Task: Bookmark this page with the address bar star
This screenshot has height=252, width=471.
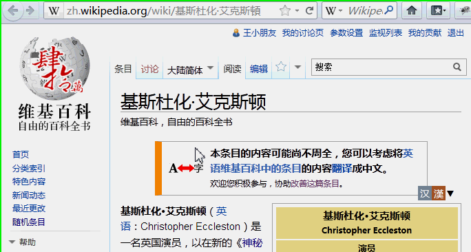Action: tap(285, 11)
